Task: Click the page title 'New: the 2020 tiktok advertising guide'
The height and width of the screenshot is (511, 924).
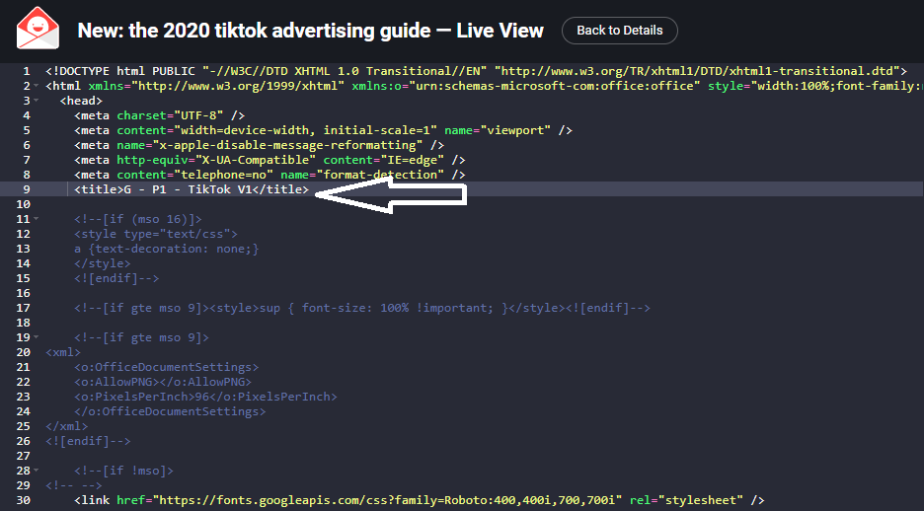Action: click(x=254, y=31)
